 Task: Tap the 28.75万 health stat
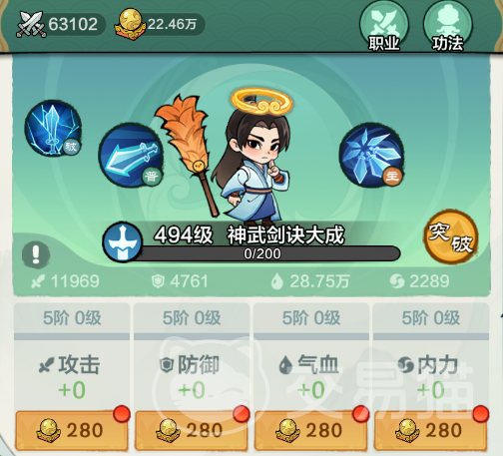point(310,281)
